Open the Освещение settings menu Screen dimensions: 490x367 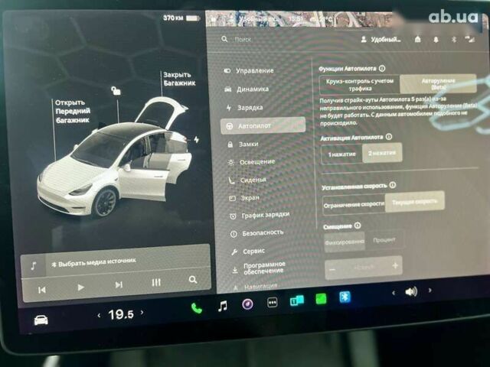click(x=252, y=162)
